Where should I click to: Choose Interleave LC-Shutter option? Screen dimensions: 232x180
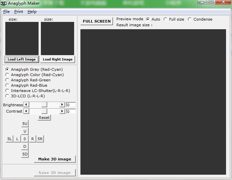(x=38, y=91)
